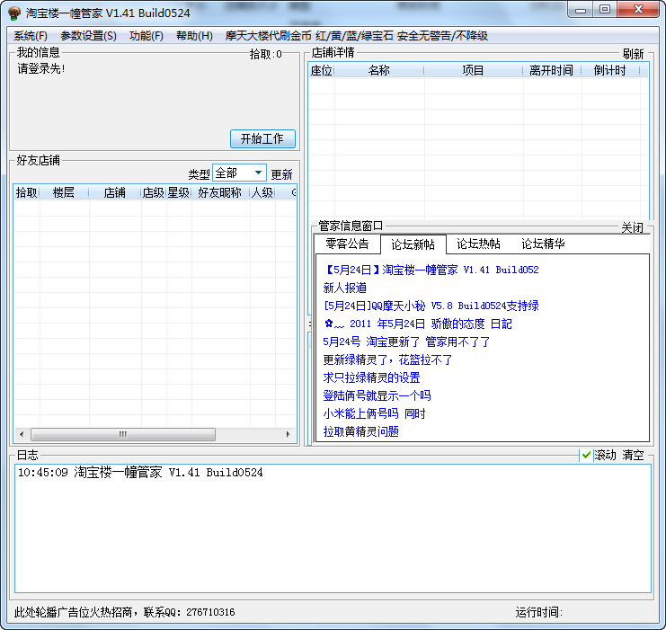Image resolution: width=666 pixels, height=630 pixels.
Task: Click 刷新 to refresh shop details
Action: coord(633,54)
